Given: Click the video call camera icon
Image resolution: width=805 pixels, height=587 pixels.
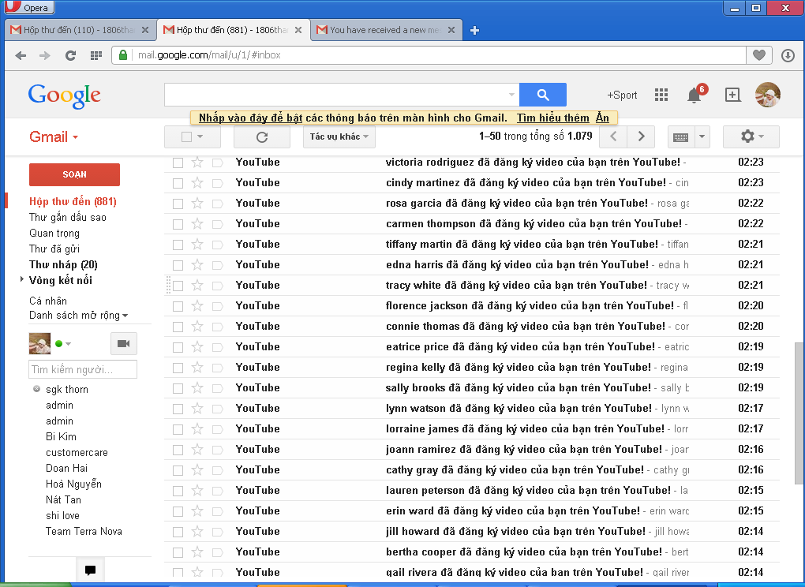Looking at the screenshot, I should [x=123, y=344].
